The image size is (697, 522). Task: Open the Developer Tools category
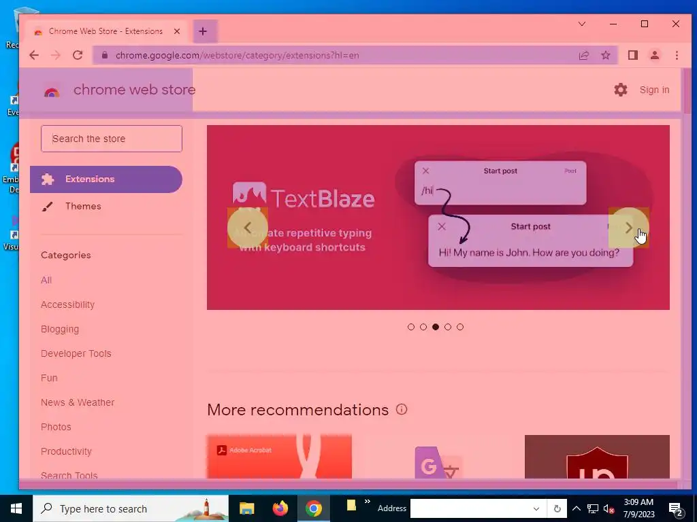coord(76,353)
